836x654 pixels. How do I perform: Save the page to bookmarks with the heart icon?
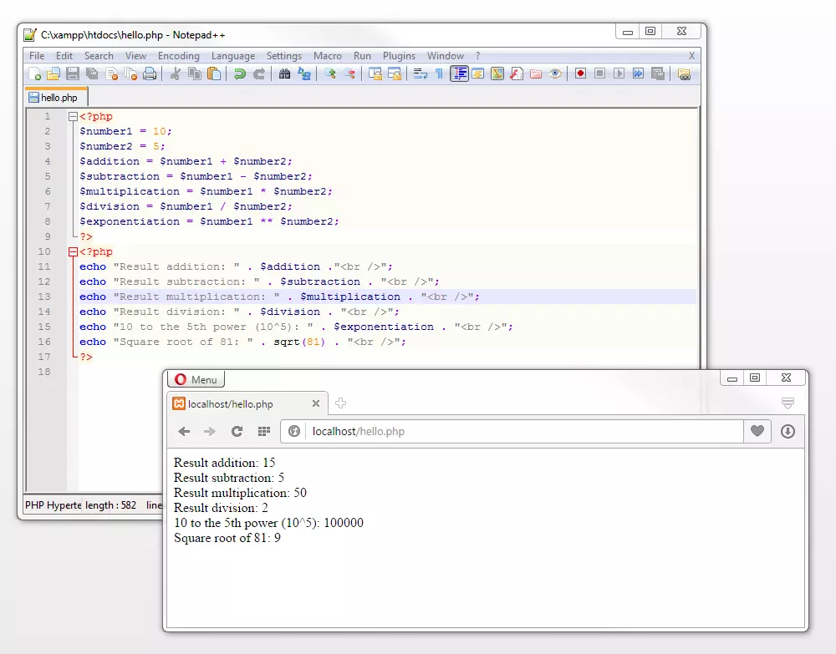(757, 432)
